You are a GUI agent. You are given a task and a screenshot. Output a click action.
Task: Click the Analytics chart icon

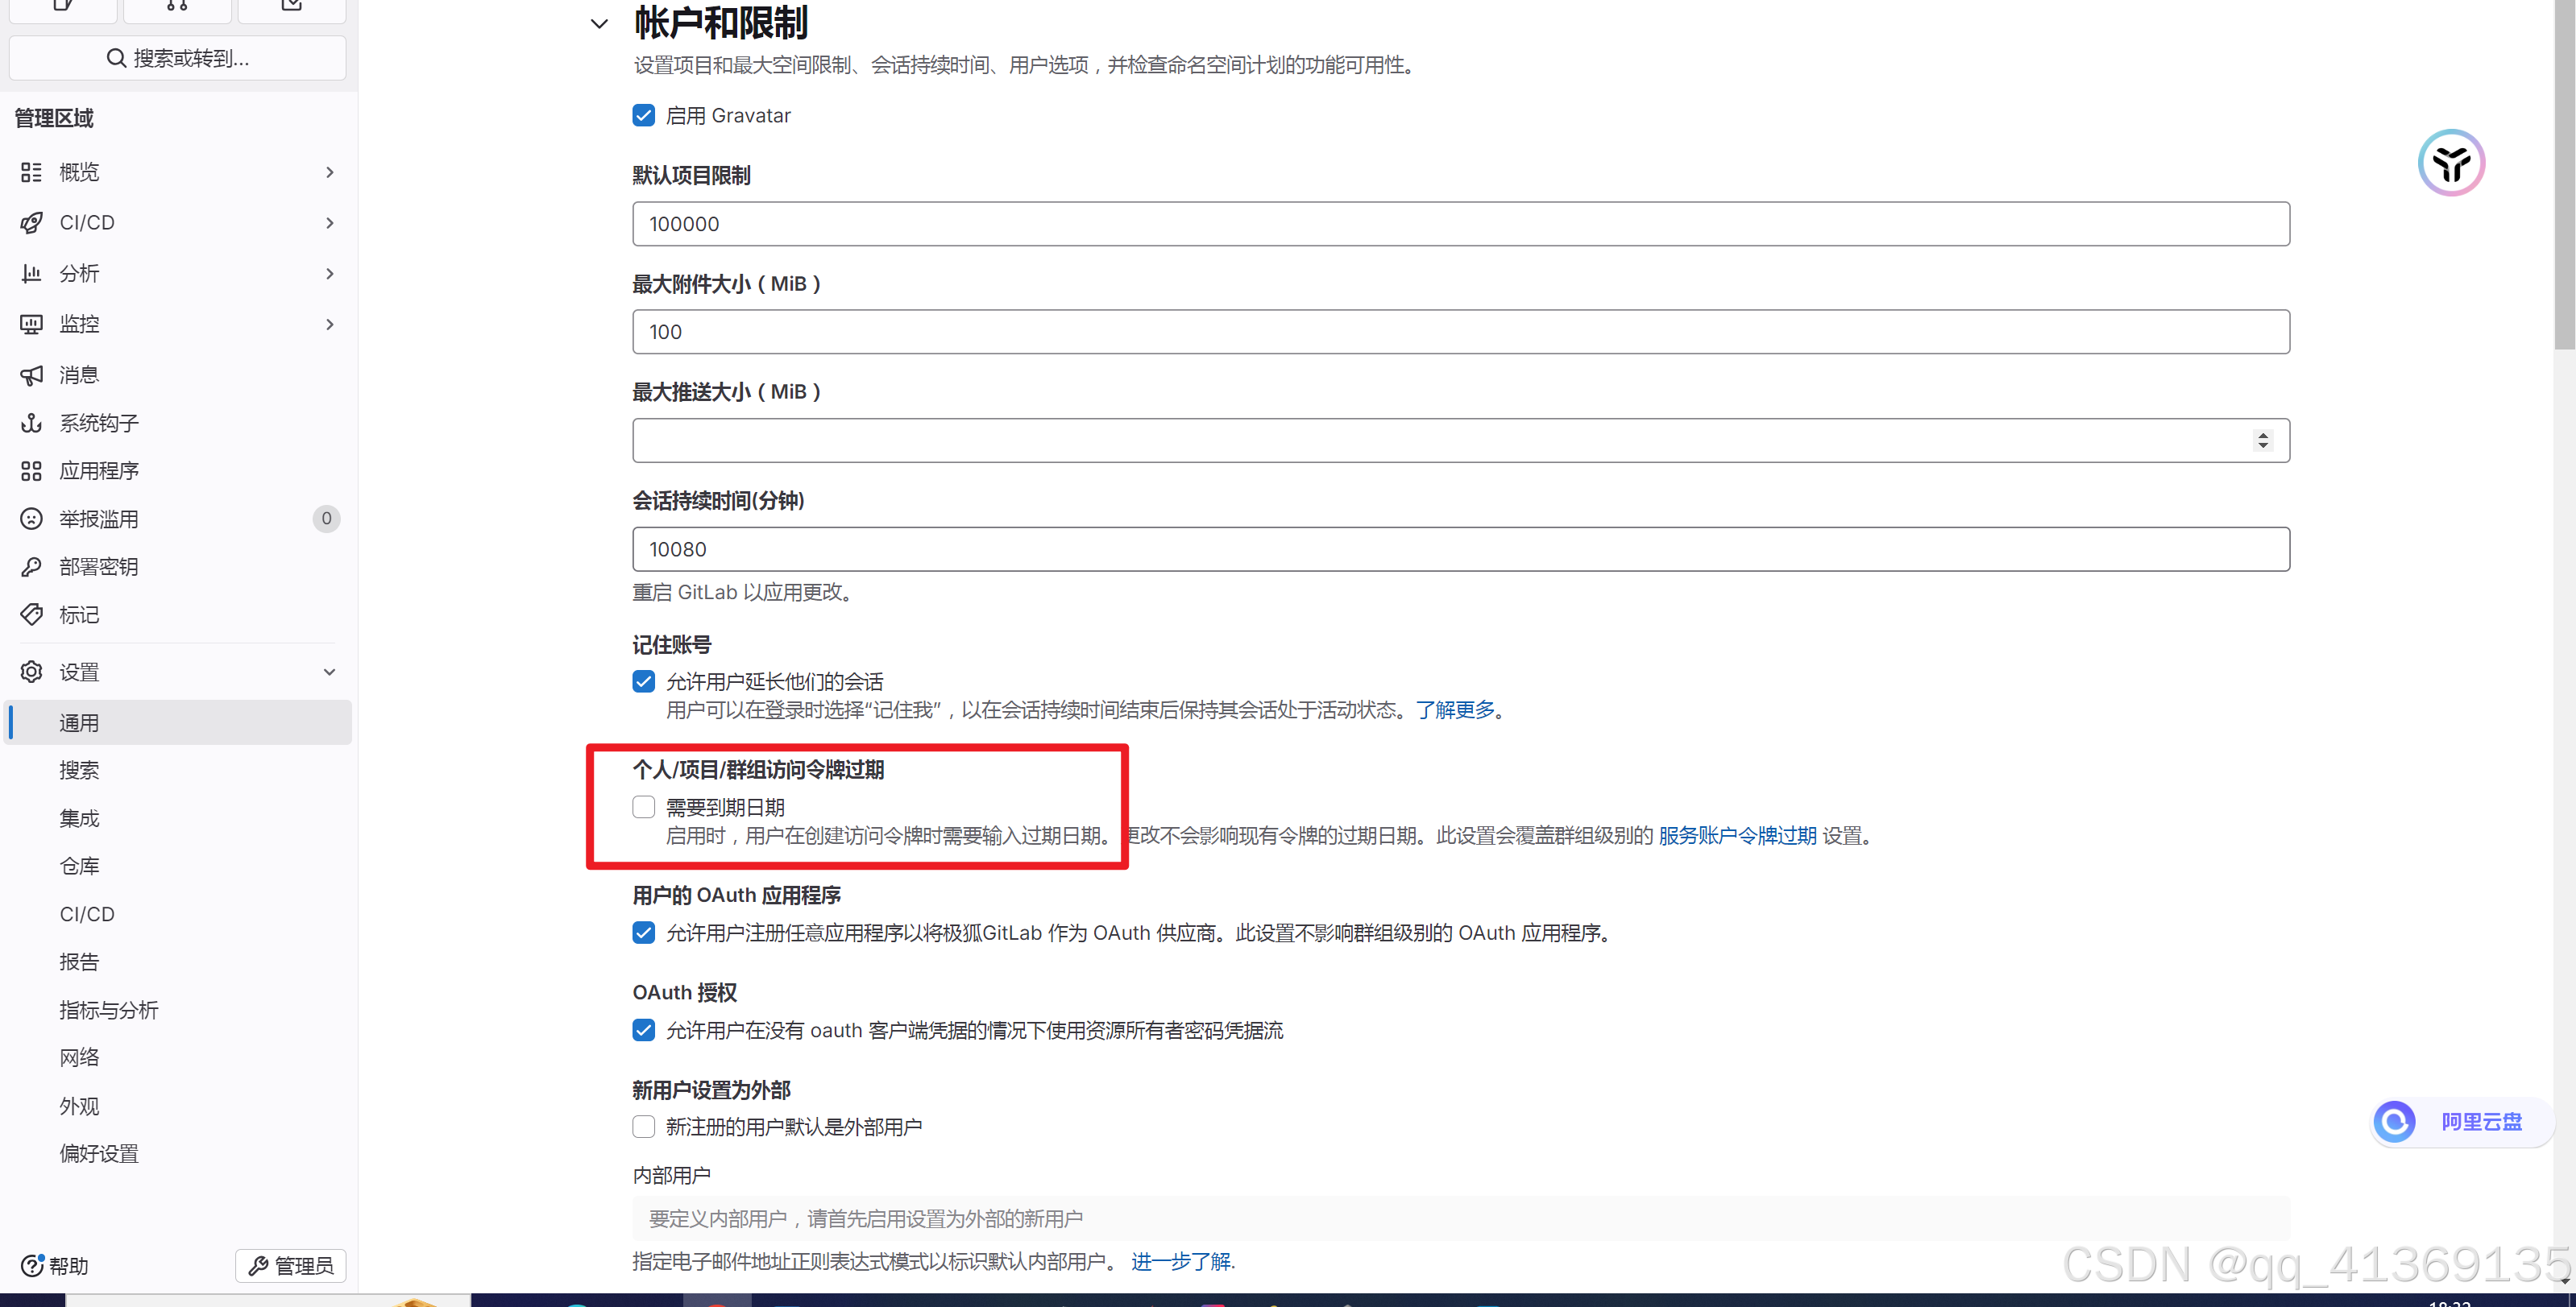pyautogui.click(x=32, y=274)
